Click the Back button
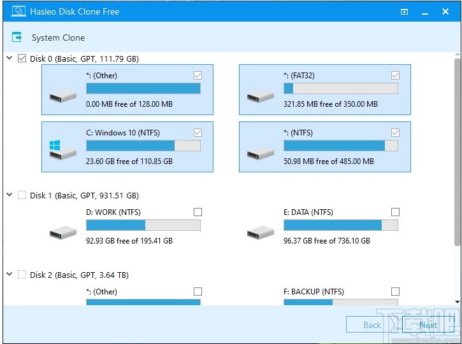The width and height of the screenshot is (462, 344). 372,325
